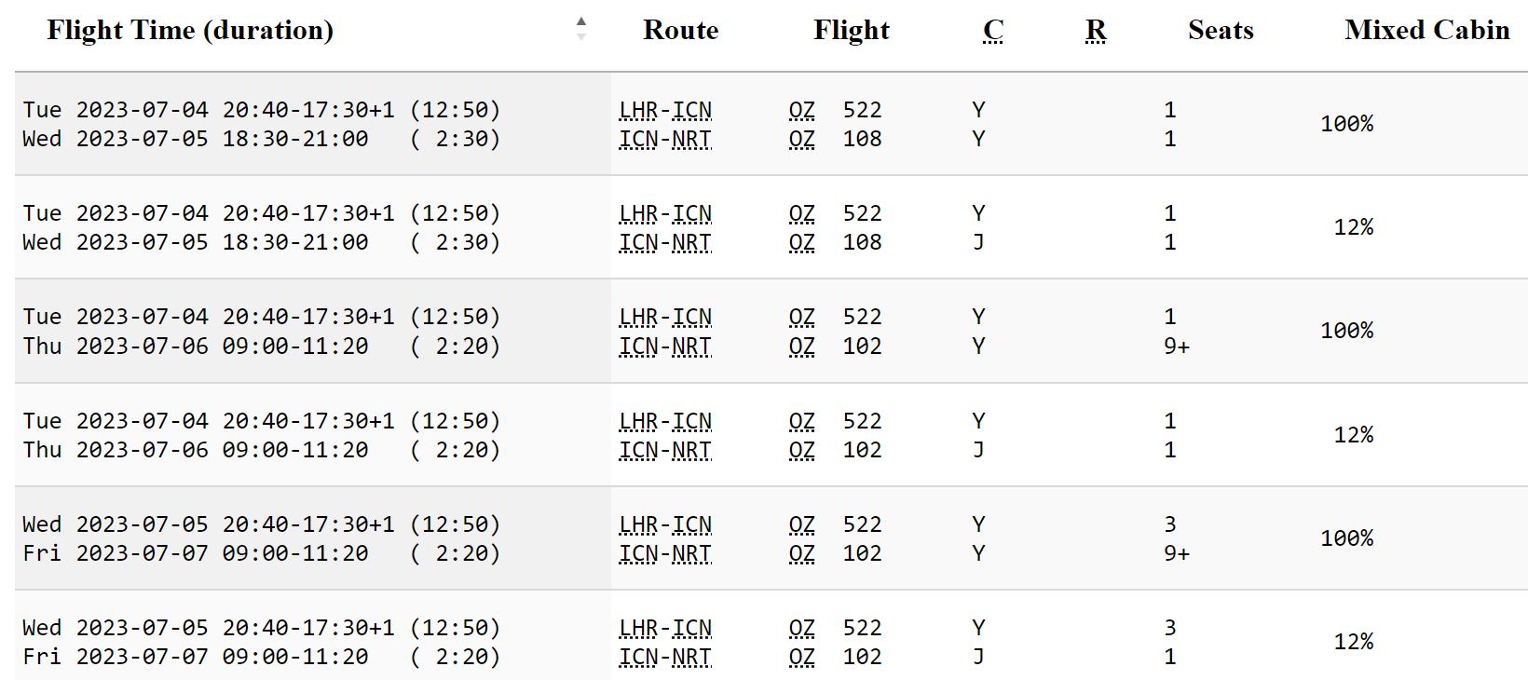Sort by the Flight Time (duration) column header
The image size is (1528, 680).
(x=190, y=30)
